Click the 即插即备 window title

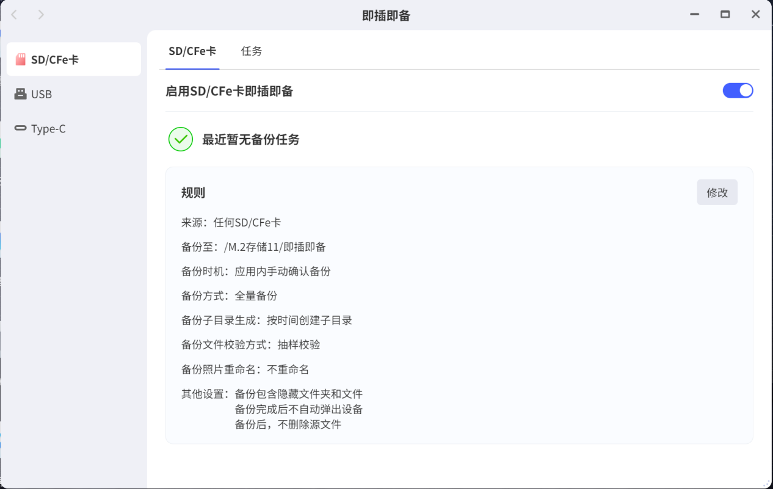[x=386, y=16]
